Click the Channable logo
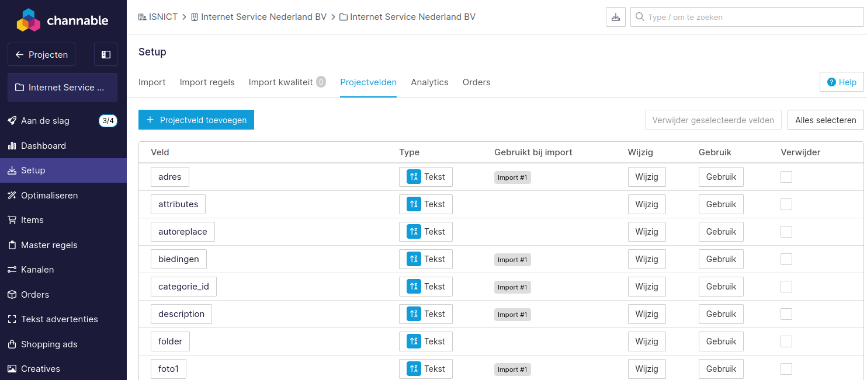 pos(61,19)
